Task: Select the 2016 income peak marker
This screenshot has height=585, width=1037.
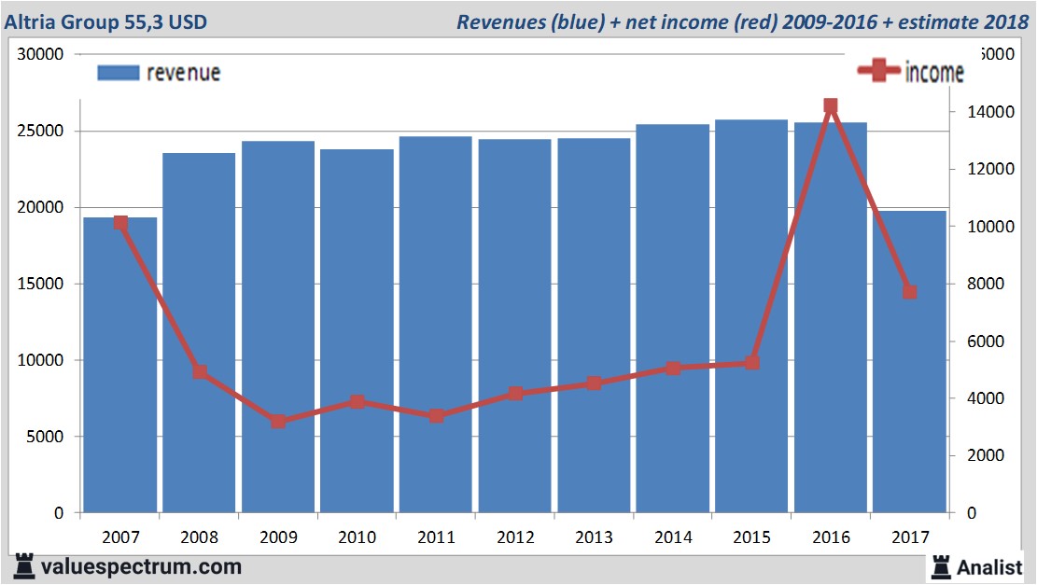Action: tap(831, 106)
